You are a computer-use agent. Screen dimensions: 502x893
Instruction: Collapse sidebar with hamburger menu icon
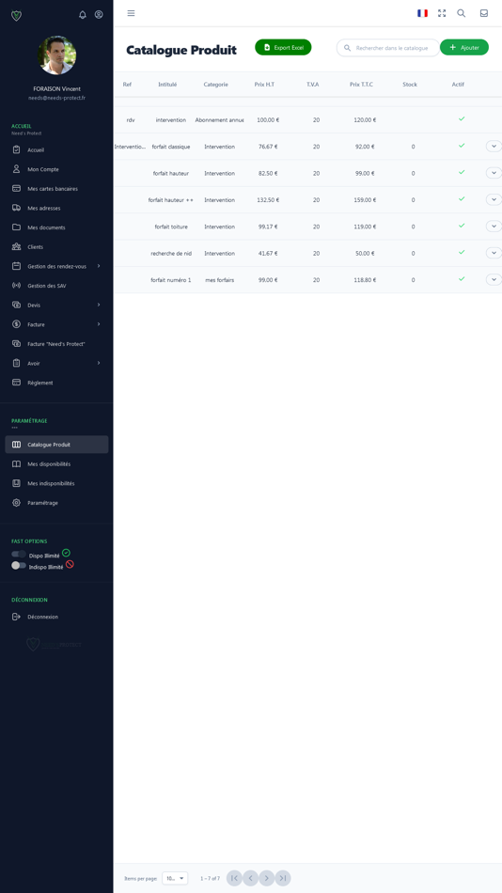(x=131, y=13)
